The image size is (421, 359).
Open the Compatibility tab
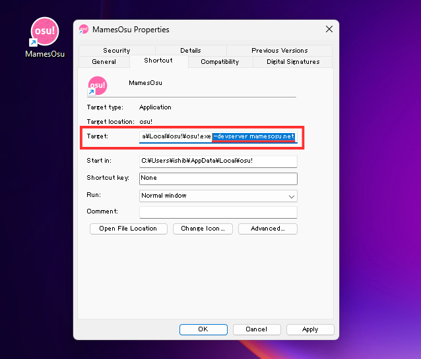220,62
